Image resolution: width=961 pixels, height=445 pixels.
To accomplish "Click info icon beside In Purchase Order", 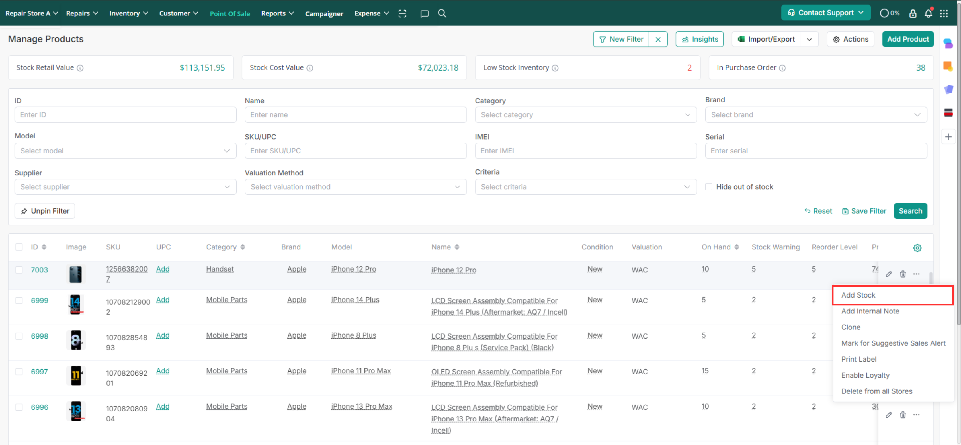I will pyautogui.click(x=782, y=68).
